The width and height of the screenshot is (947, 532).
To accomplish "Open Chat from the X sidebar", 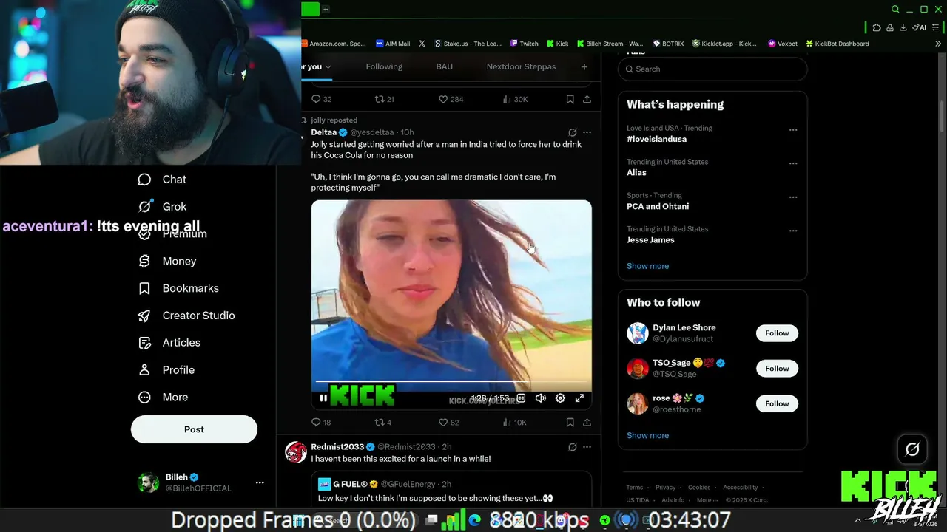I will point(162,180).
